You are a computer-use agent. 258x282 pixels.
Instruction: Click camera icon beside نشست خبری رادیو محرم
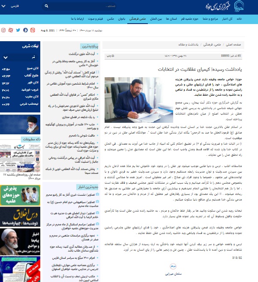[97, 194]
